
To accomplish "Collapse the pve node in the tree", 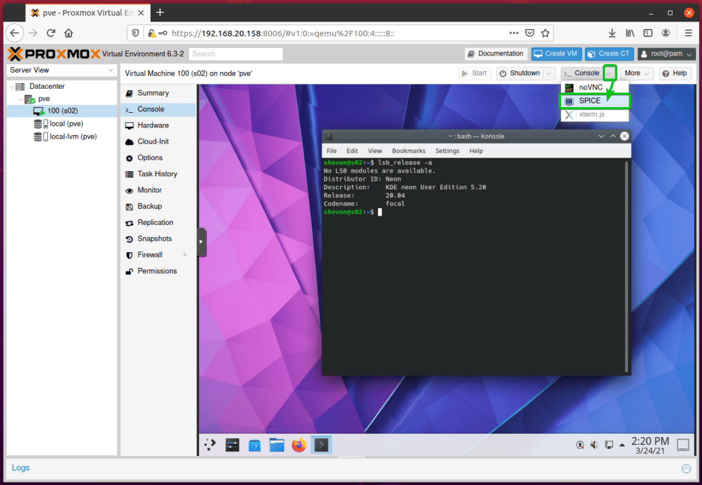I will 20,99.
